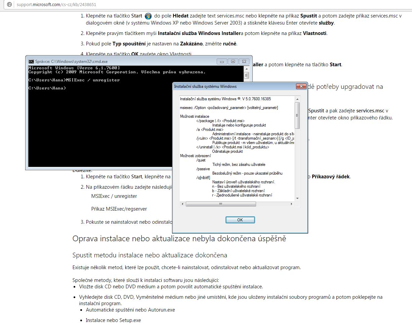Click the heading 'Oprava instalace nebo aktualizace nebyla dokončena úspěšně'
Viewport: 412px width, 325px height.
coord(179,239)
